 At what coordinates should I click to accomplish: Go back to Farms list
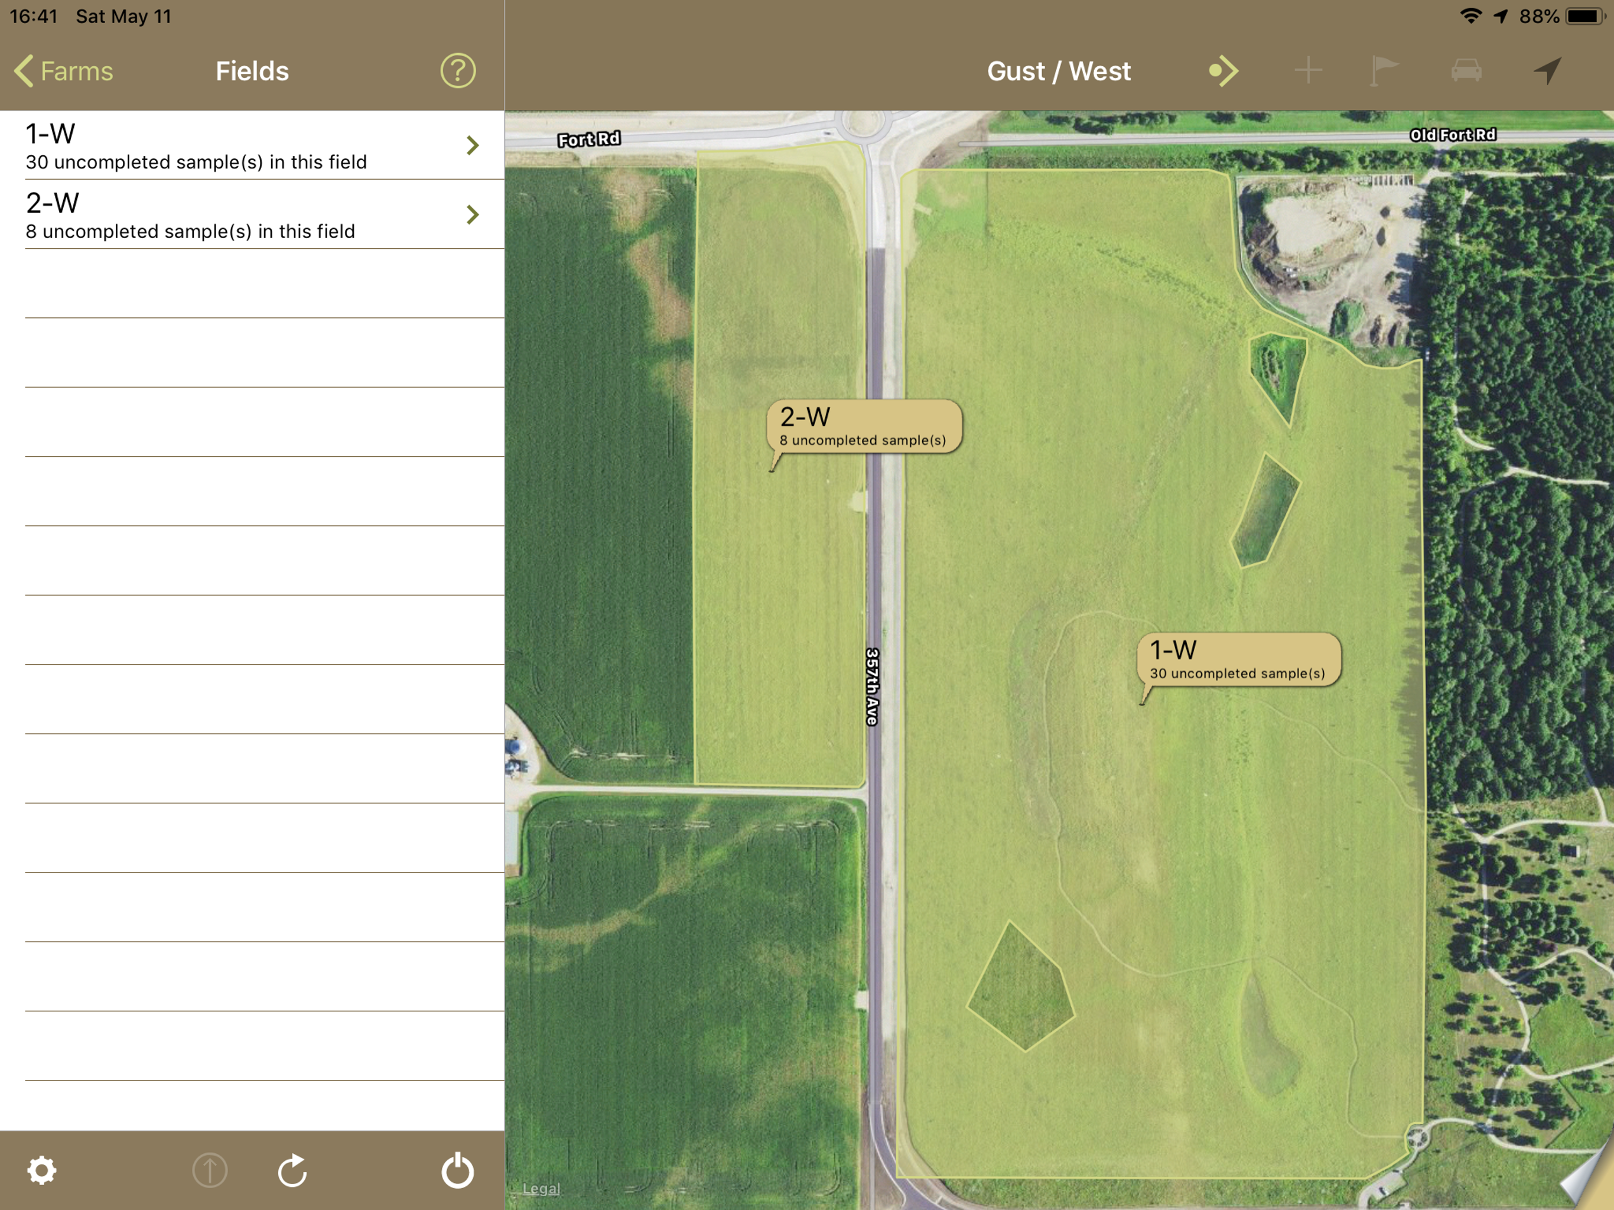coord(63,71)
